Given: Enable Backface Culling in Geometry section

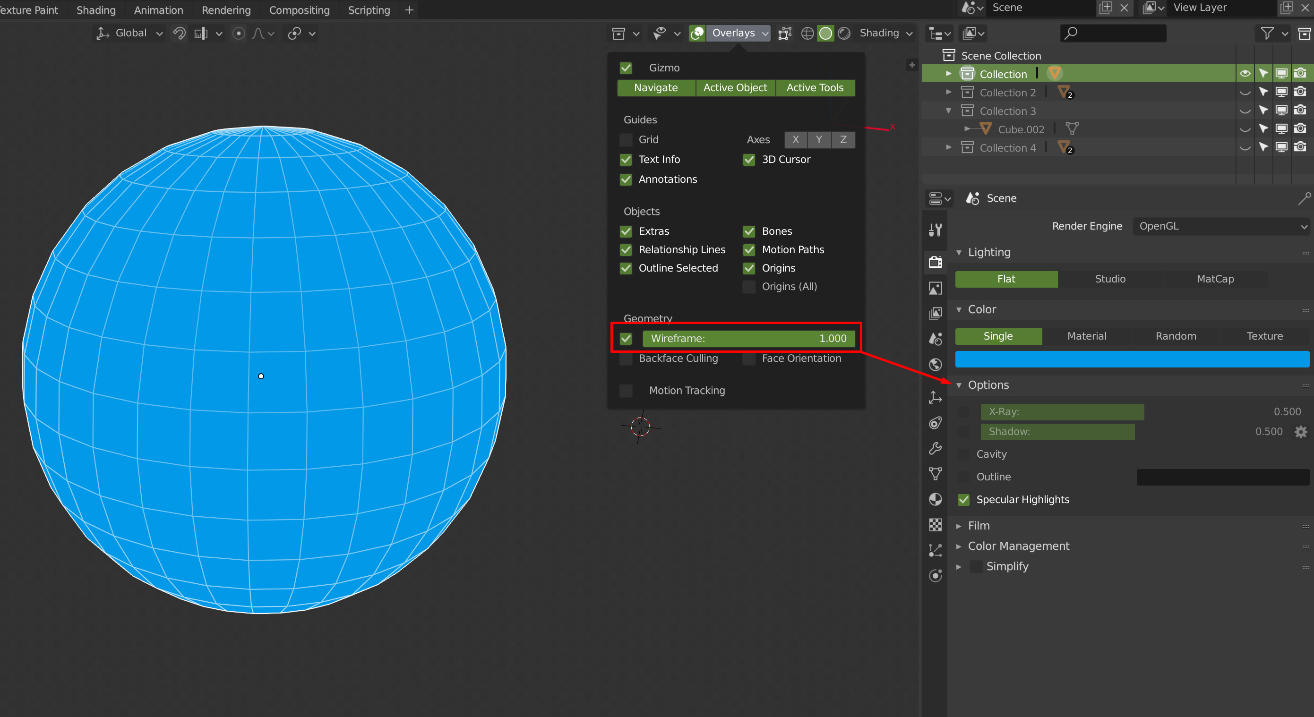Looking at the screenshot, I should pyautogui.click(x=626, y=358).
